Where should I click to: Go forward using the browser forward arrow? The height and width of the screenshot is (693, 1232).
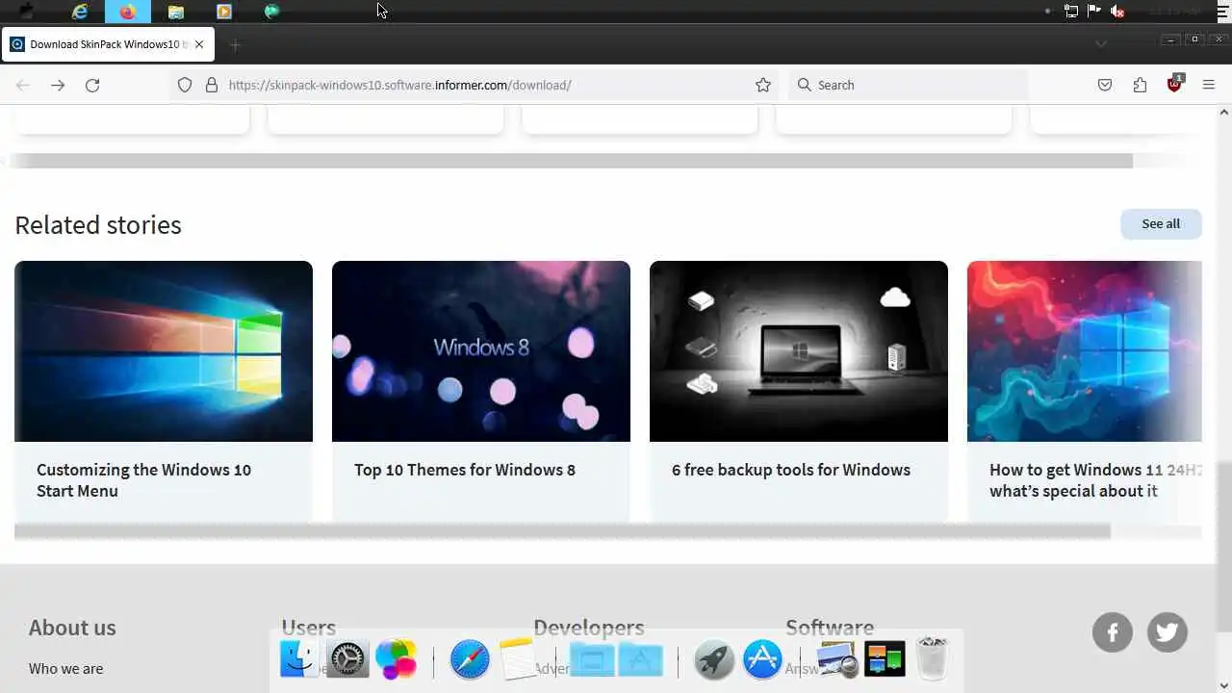coord(58,85)
